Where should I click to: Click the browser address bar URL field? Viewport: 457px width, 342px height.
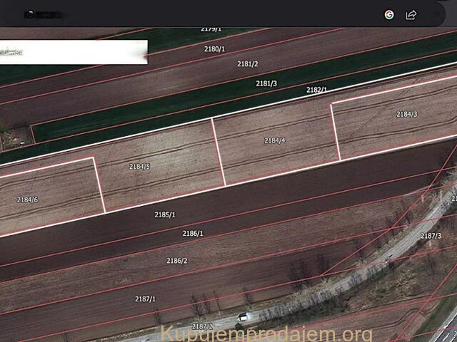200,14
